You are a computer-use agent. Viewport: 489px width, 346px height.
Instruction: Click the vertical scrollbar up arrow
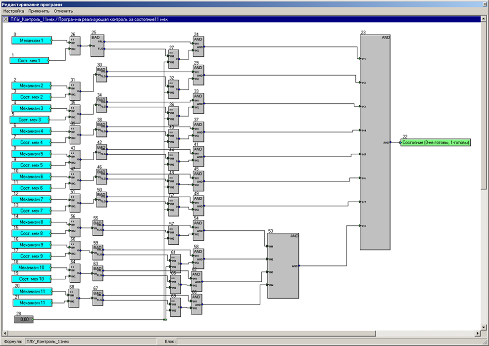pos(484,19)
